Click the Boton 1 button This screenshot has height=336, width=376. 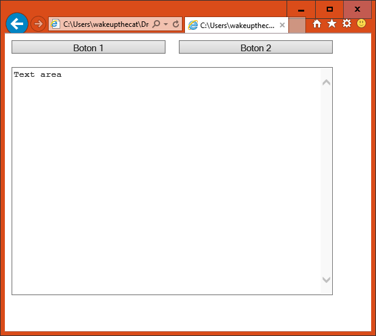coord(88,47)
